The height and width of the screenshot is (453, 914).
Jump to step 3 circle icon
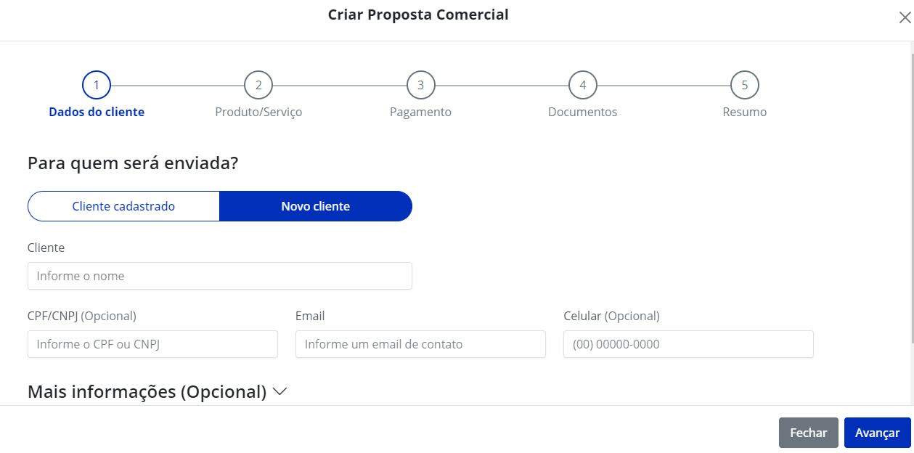[420, 85]
